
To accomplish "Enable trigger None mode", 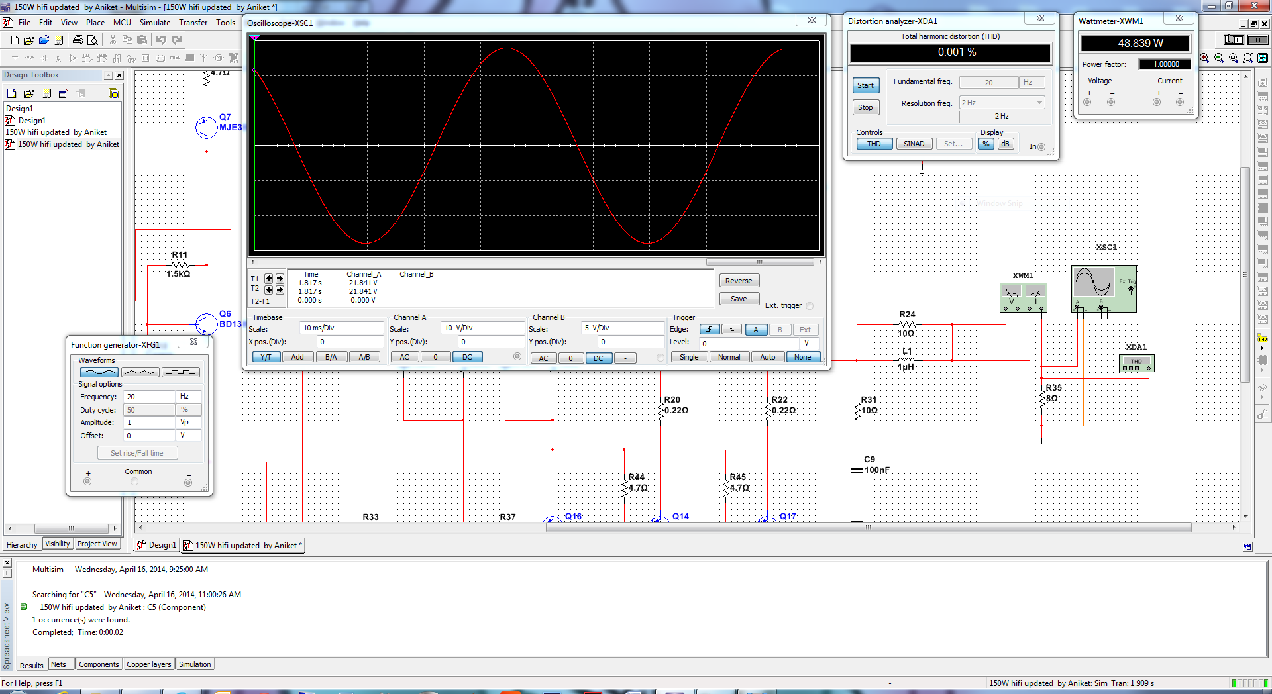I will [x=802, y=357].
